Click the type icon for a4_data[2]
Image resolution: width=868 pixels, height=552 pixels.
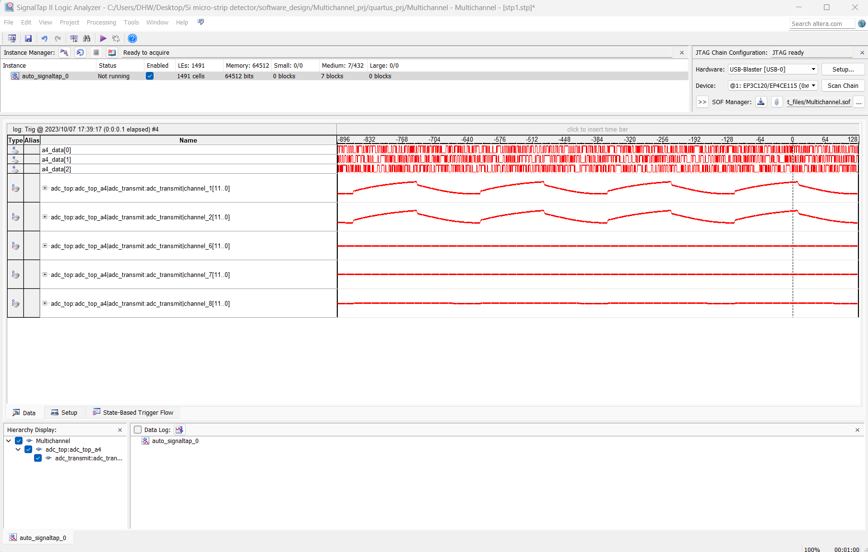[x=15, y=169]
